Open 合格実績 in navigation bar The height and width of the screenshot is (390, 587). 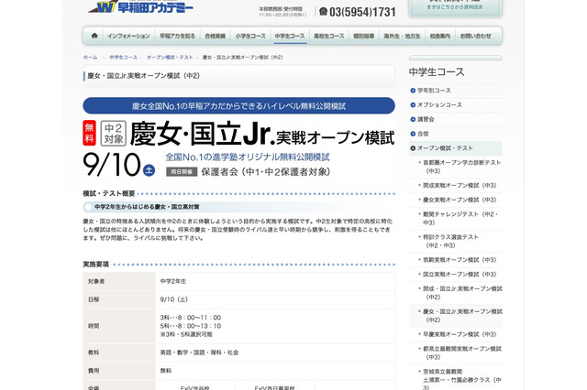216,37
